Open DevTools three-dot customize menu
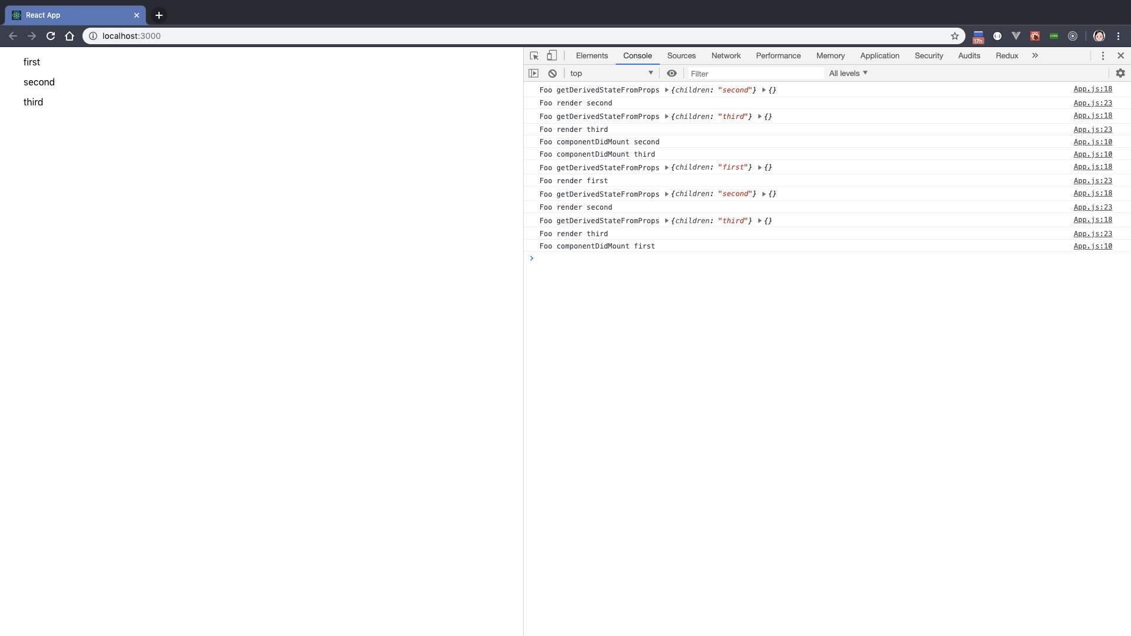Viewport: 1131px width, 636px height. tap(1103, 55)
